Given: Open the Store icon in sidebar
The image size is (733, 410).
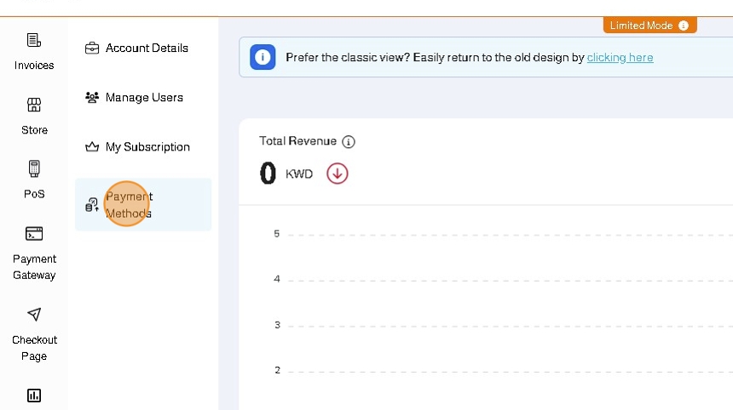Looking at the screenshot, I should (x=34, y=105).
